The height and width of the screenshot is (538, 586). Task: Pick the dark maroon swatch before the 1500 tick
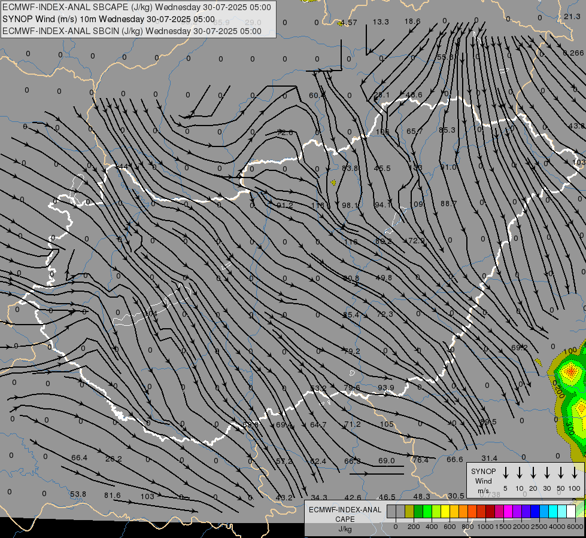tap(490, 512)
